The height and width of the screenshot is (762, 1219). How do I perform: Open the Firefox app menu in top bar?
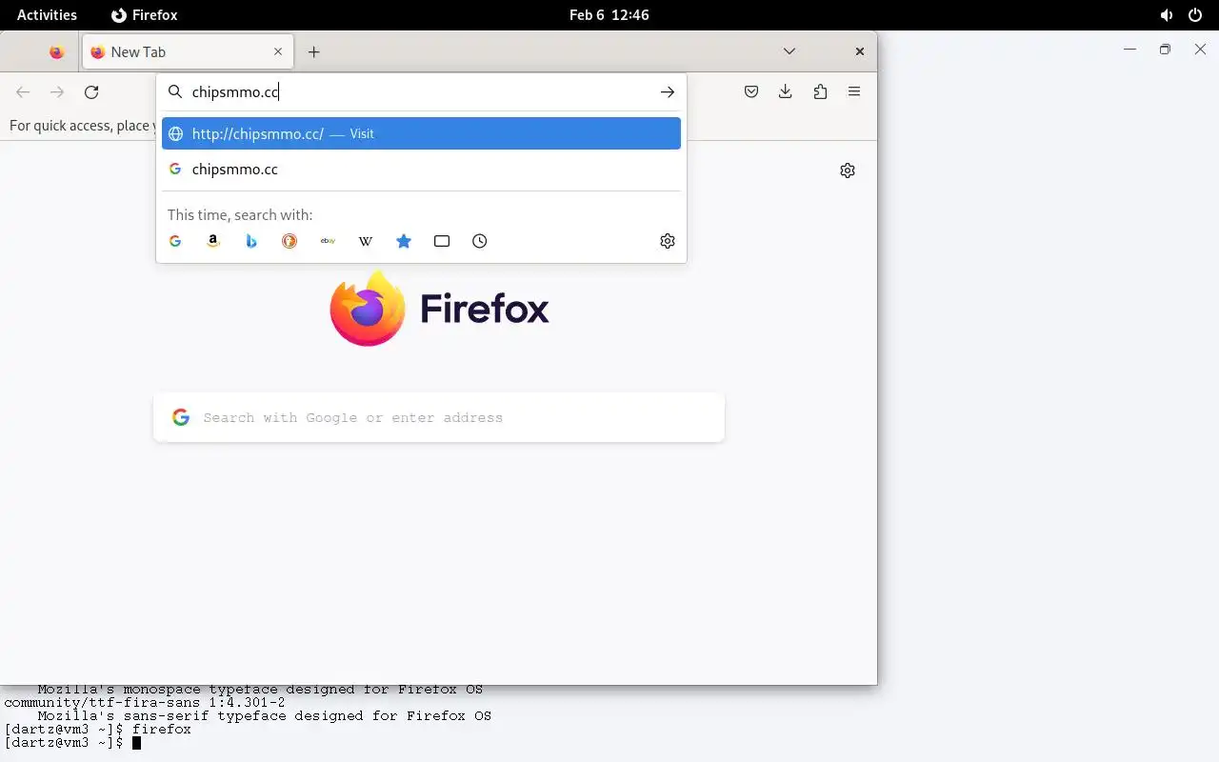click(x=145, y=15)
